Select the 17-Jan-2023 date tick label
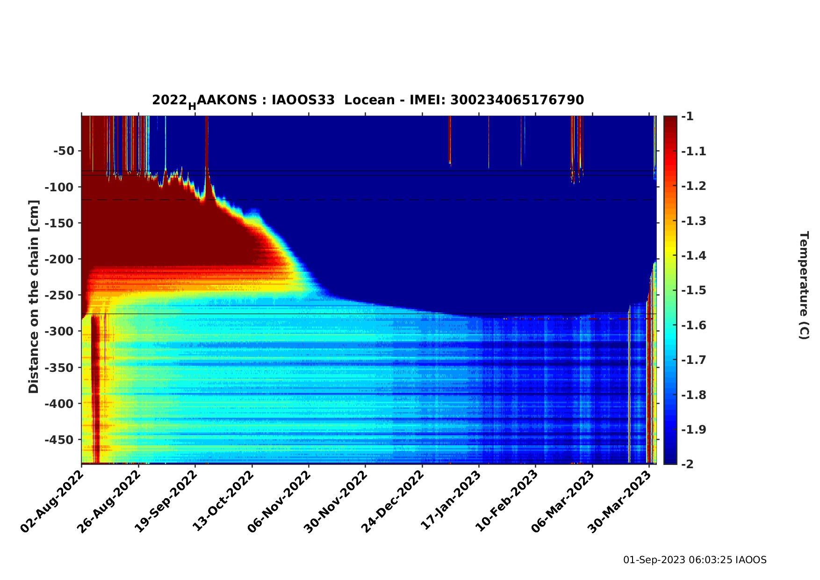The image size is (820, 580). (x=451, y=501)
